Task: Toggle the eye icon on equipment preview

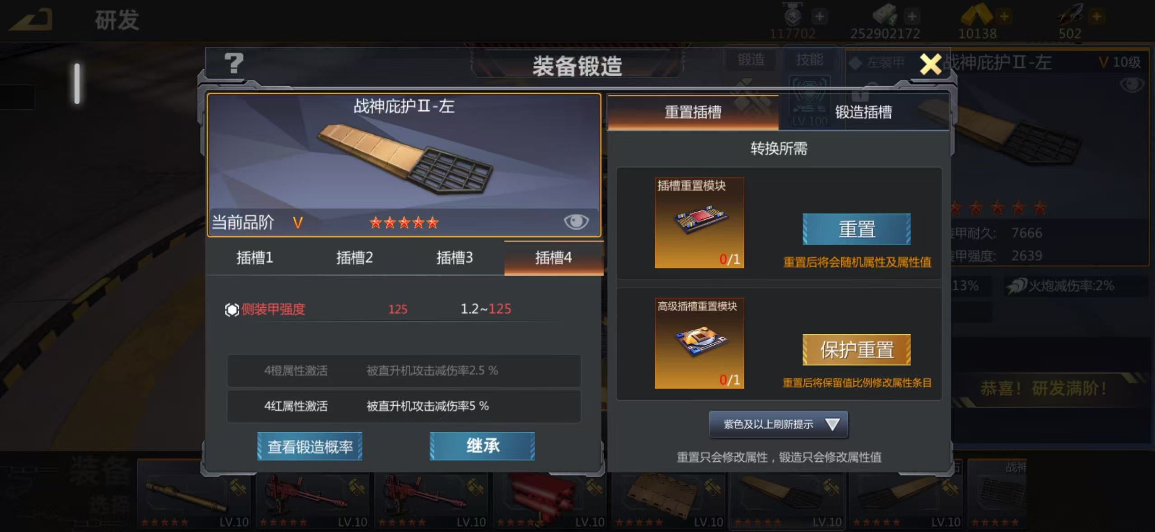Action: (576, 222)
